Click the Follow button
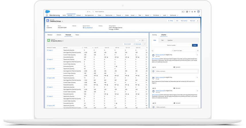 (x=171, y=21)
